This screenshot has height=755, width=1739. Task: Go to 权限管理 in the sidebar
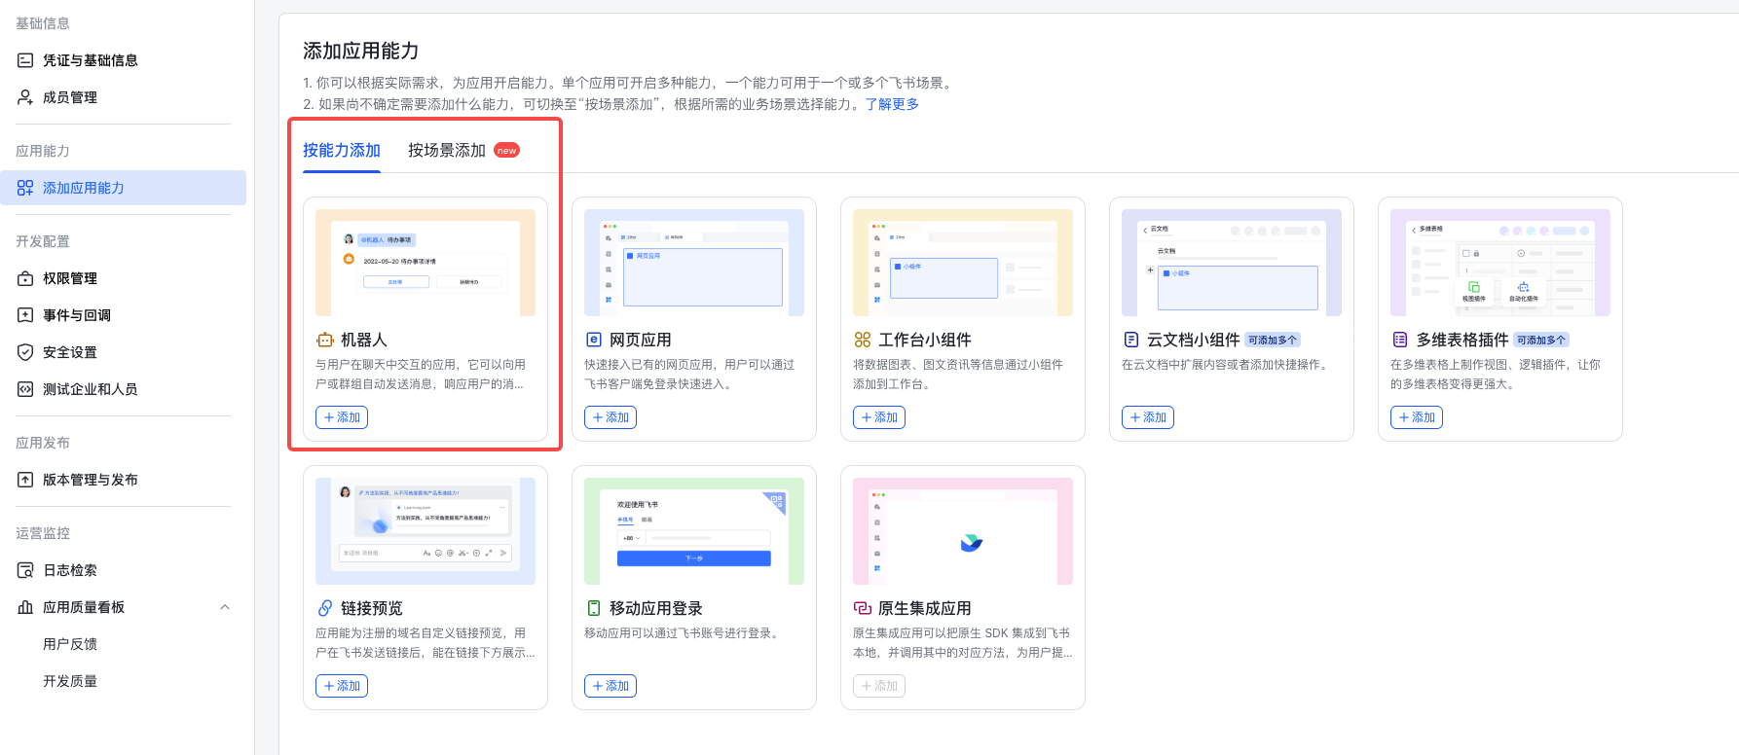pos(70,278)
